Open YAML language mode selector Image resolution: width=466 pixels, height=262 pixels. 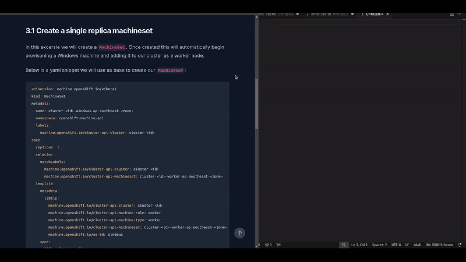tap(417, 245)
